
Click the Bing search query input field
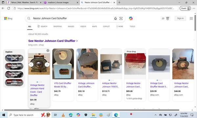pyautogui.click(x=72, y=18)
